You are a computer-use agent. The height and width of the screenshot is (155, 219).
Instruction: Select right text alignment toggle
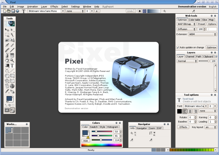[x=196, y=111]
